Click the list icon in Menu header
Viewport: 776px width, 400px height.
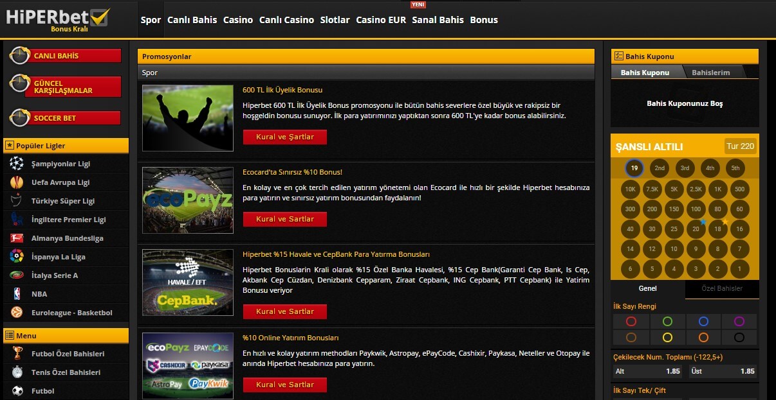[10, 335]
